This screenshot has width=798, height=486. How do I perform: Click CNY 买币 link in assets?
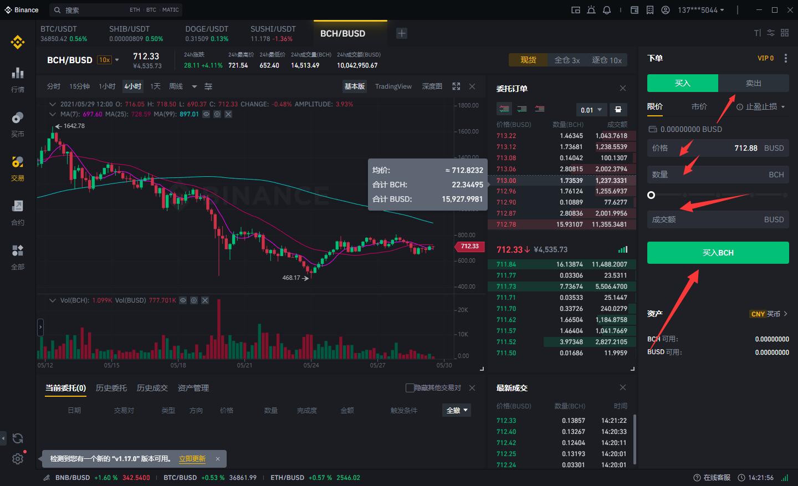pyautogui.click(x=768, y=314)
